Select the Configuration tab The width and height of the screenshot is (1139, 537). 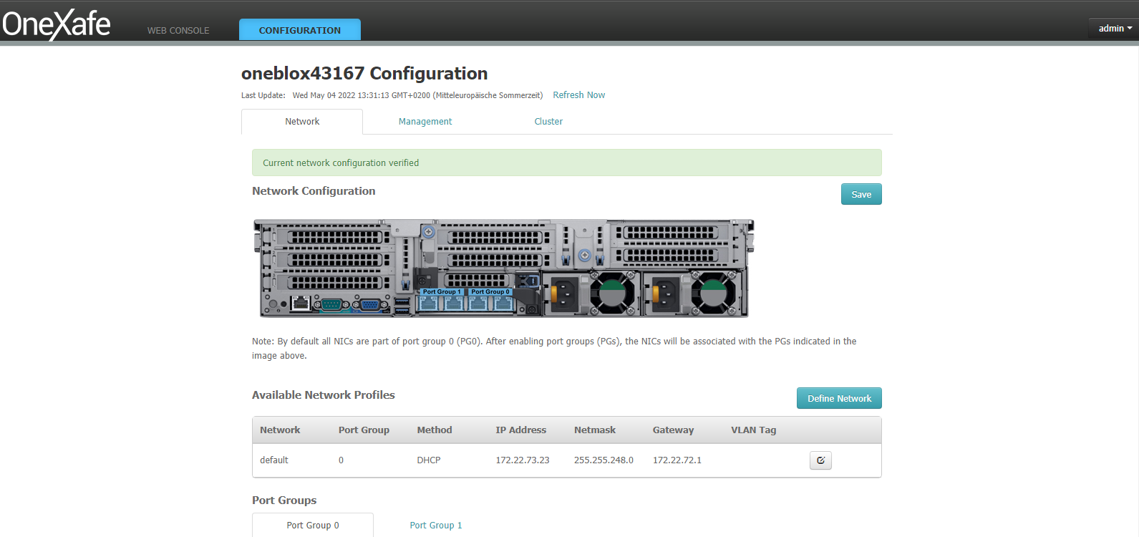299,31
